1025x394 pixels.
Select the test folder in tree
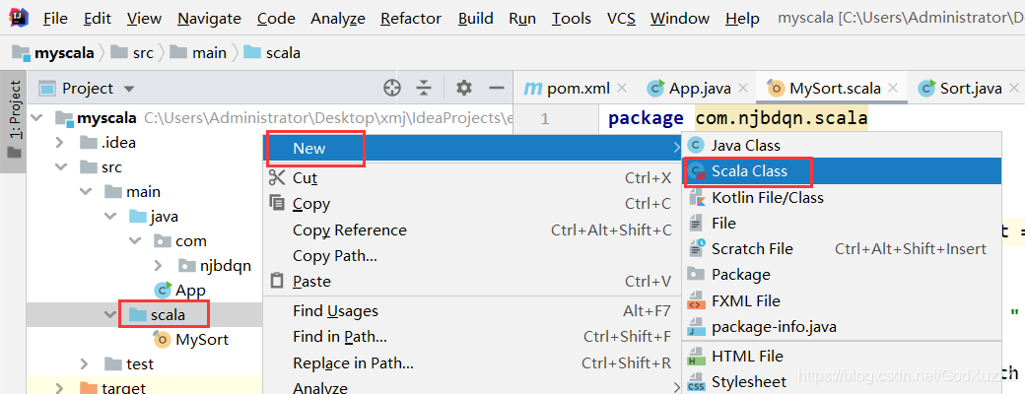pyautogui.click(x=140, y=363)
